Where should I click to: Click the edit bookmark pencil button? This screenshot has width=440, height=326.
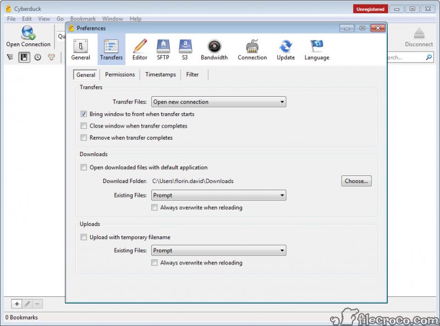click(27, 303)
